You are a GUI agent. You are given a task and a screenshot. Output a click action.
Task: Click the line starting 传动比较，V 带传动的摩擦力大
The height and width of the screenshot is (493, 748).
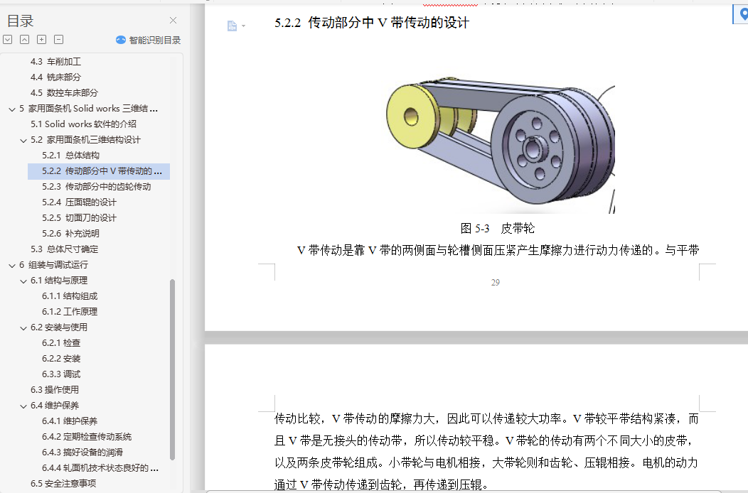(486, 418)
